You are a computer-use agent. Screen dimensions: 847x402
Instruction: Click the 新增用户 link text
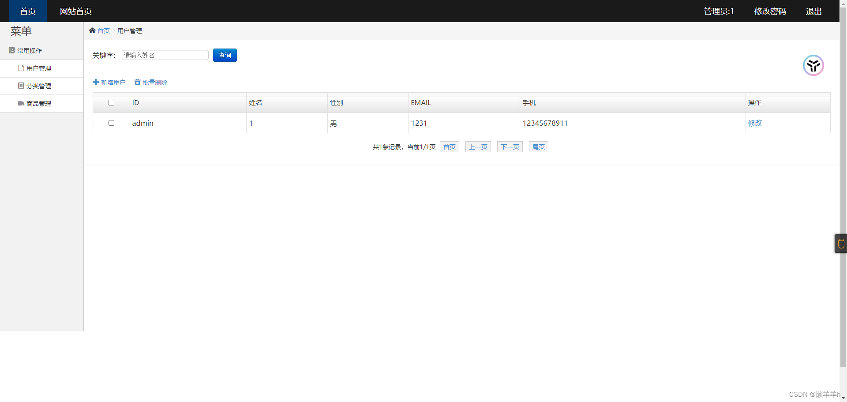click(113, 83)
